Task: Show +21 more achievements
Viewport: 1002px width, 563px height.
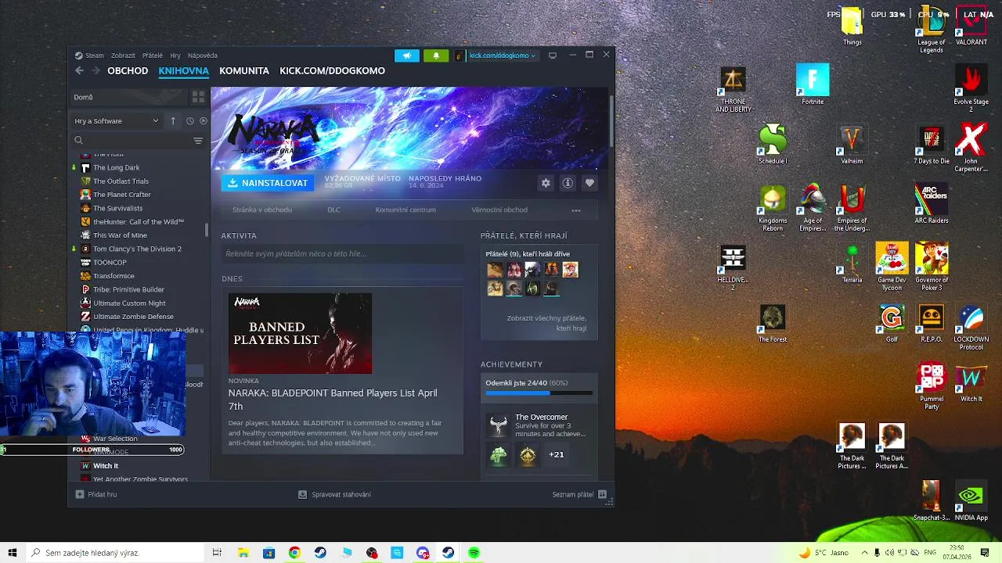Action: [x=557, y=454]
